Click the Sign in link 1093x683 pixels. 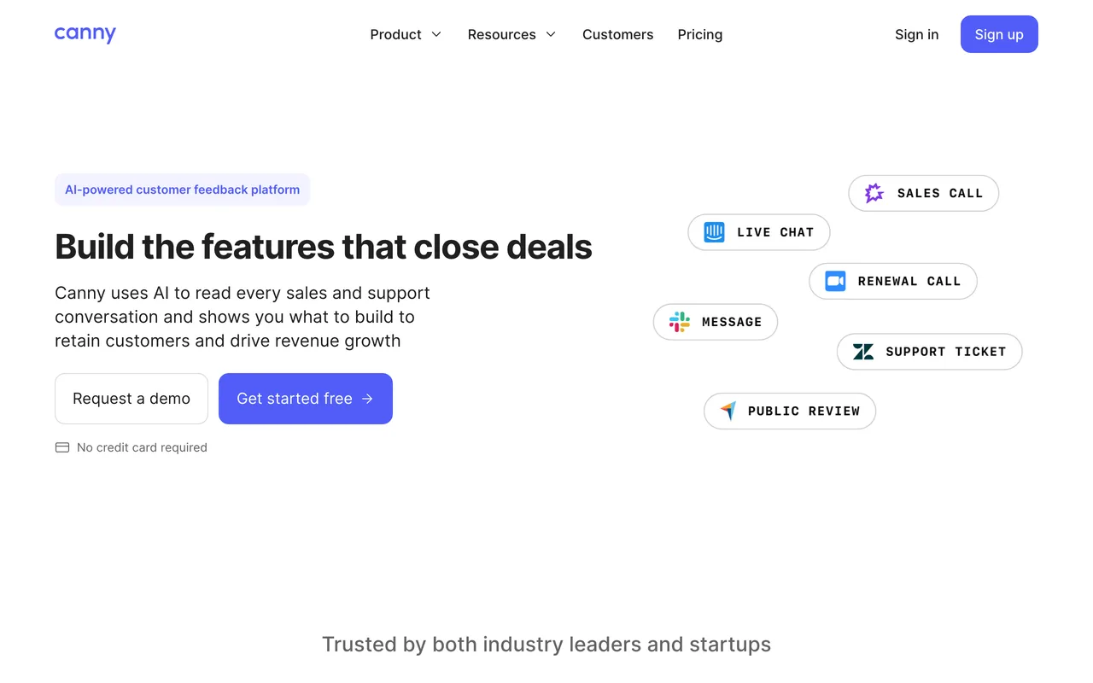(x=916, y=34)
